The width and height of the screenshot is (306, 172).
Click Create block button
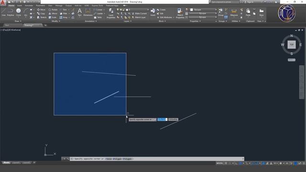pyautogui.click(x=161, y=10)
